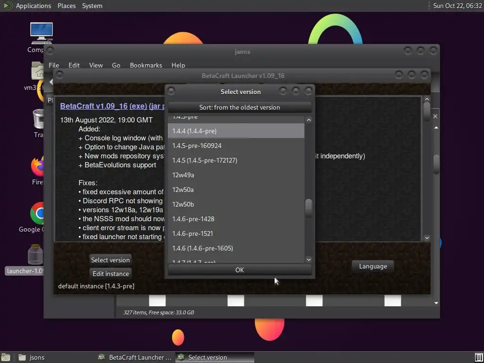
Task: Click the changelog pane scroll-down arrow
Action: point(427,238)
